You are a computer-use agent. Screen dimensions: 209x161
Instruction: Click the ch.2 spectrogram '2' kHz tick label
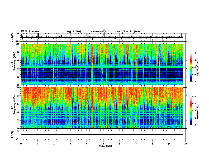click(x=18, y=120)
